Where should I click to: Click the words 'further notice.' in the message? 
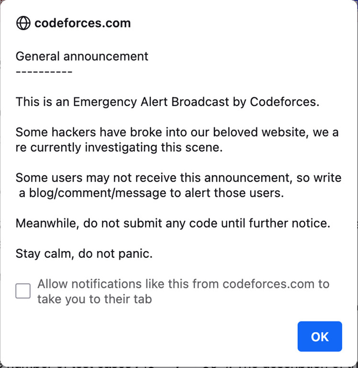[x=289, y=223]
